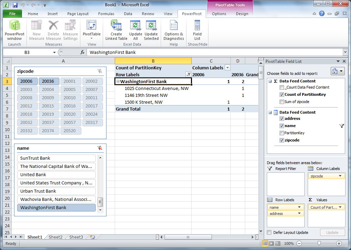
Task: Select Urban Trust Bank in name slicer
Action: [x=56, y=191]
